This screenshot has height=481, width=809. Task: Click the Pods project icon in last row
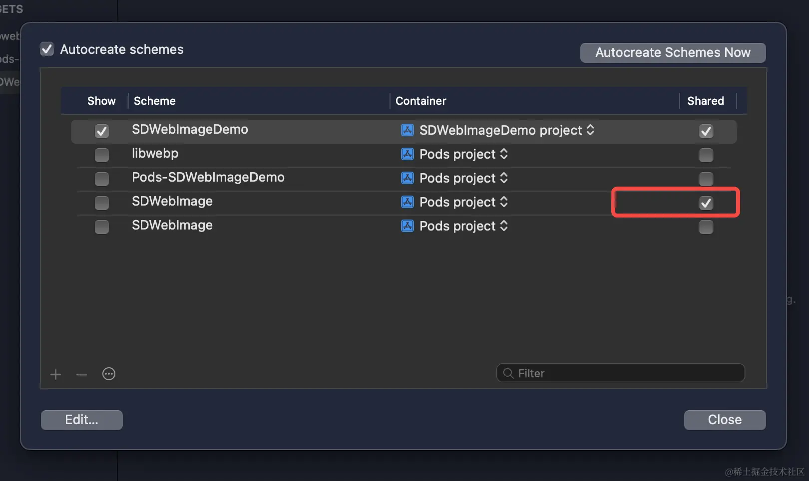point(407,226)
